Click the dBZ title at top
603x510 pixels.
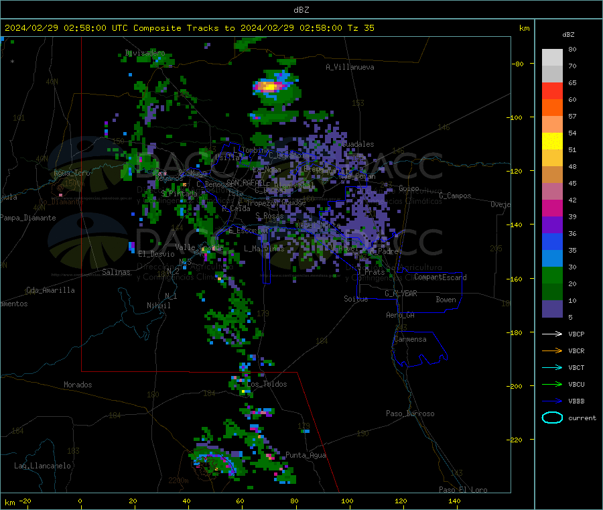[x=301, y=10]
